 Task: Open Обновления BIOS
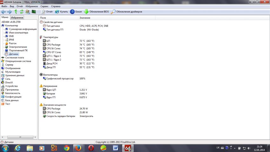click(97, 12)
